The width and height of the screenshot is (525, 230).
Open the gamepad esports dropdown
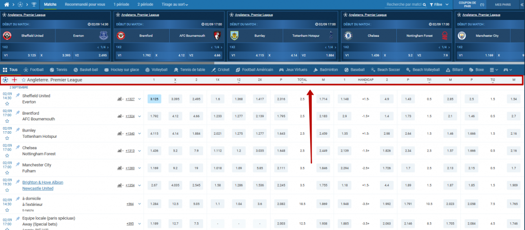(508, 70)
